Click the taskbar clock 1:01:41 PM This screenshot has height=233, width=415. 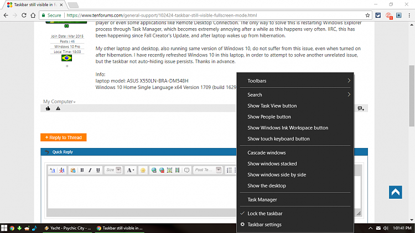(x=402, y=228)
